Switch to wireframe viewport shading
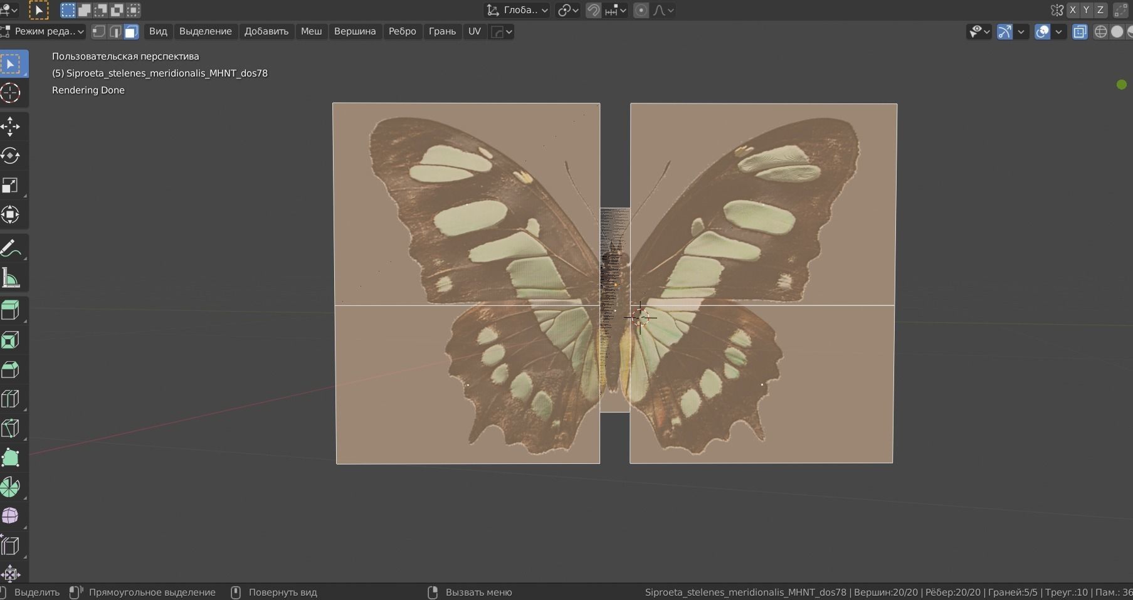 tap(1100, 31)
